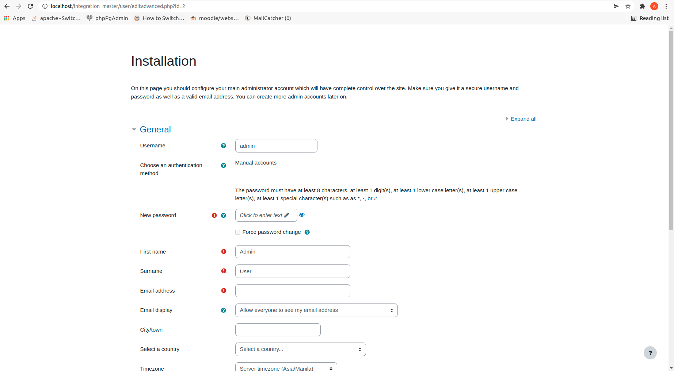Click the floating help question button
The image size is (674, 371).
coord(650,353)
